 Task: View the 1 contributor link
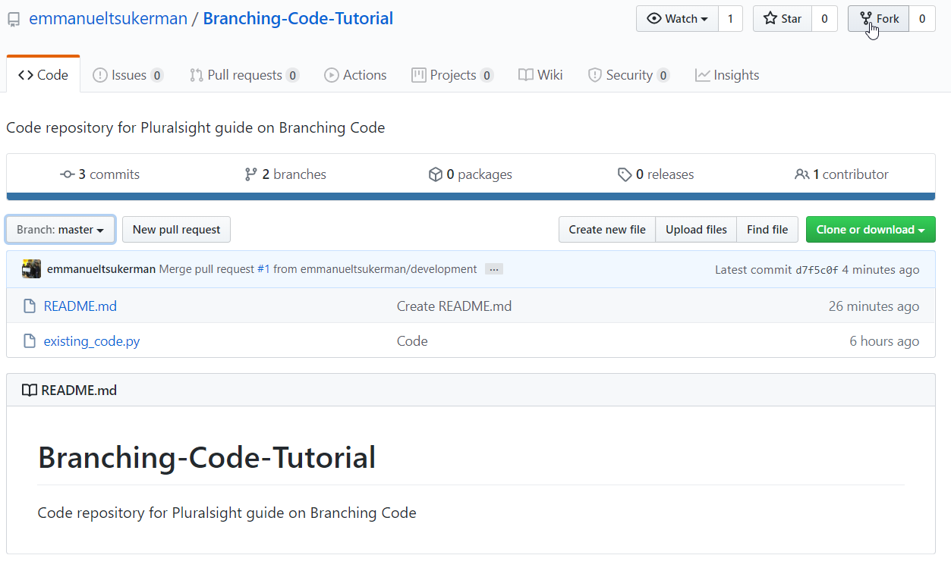(x=842, y=174)
